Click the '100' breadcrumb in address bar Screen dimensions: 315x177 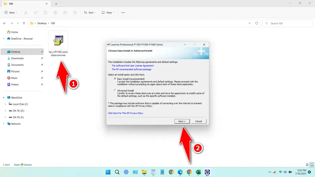pos(53,23)
